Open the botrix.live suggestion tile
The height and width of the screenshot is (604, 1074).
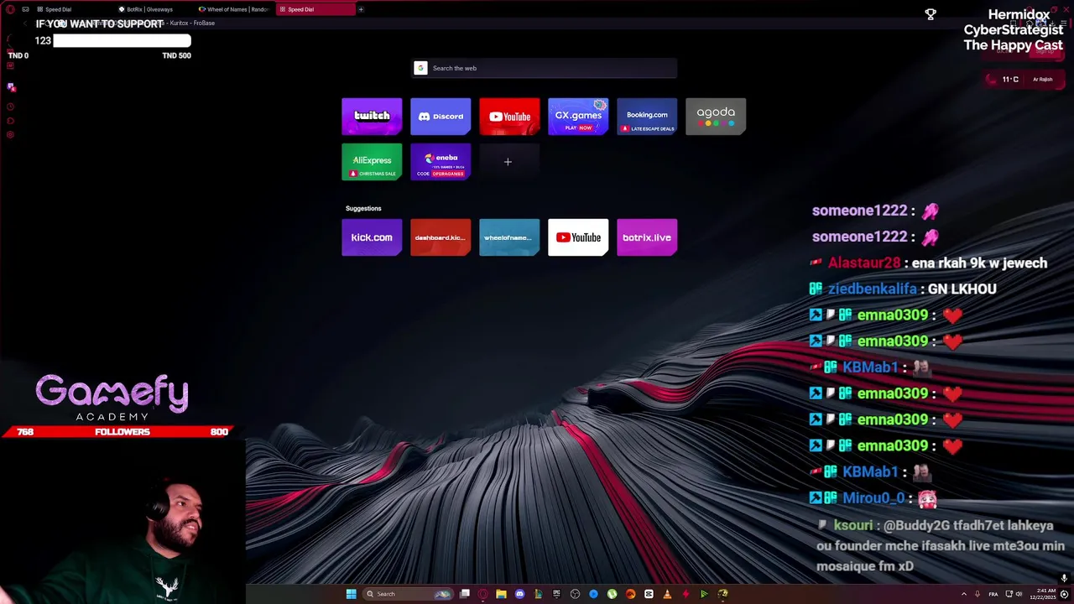click(647, 237)
